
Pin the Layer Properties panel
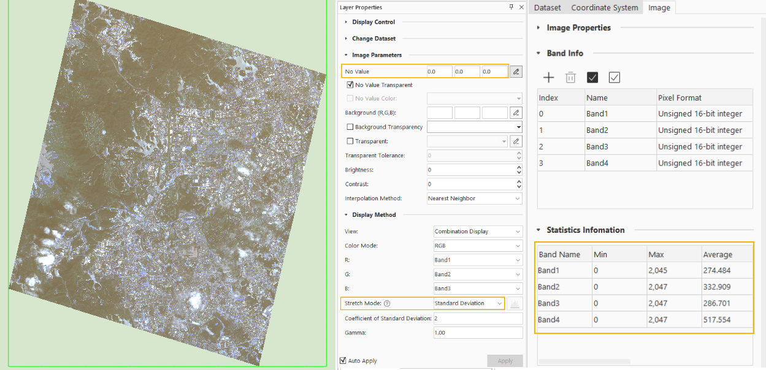tap(511, 7)
